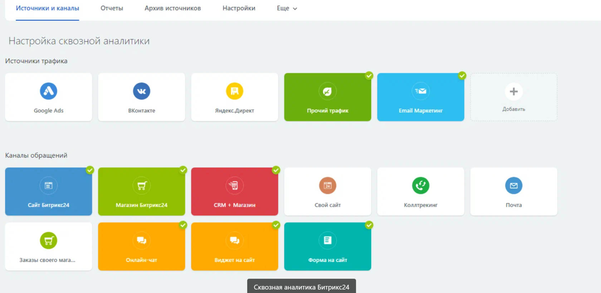
Task: Switch to the Отчеты tab
Action: coord(112,8)
